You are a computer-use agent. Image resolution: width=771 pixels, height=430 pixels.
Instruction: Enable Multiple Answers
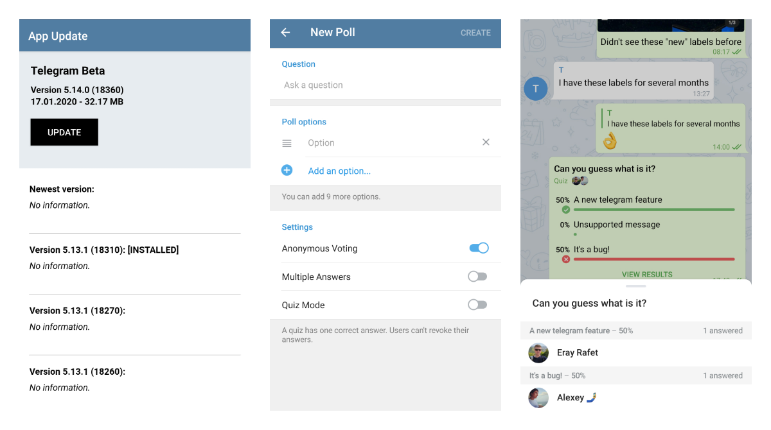coord(477,276)
